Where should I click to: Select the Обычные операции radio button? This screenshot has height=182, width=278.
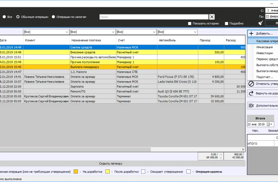(18, 17)
